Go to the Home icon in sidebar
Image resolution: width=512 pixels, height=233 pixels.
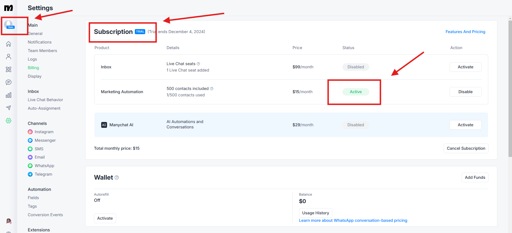9,44
